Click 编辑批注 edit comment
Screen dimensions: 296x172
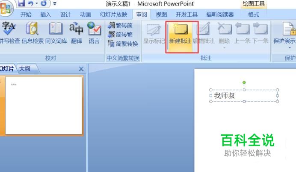[204, 34]
